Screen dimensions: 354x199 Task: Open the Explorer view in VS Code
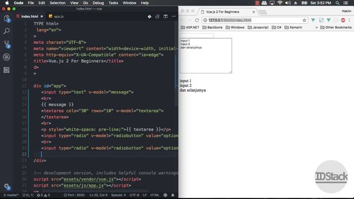pyautogui.click(x=7, y=18)
